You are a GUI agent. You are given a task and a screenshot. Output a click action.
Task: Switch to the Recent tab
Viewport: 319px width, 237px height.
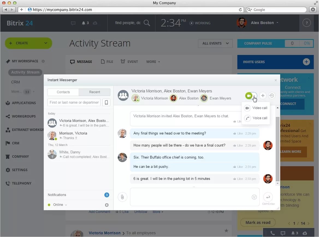pos(94,92)
